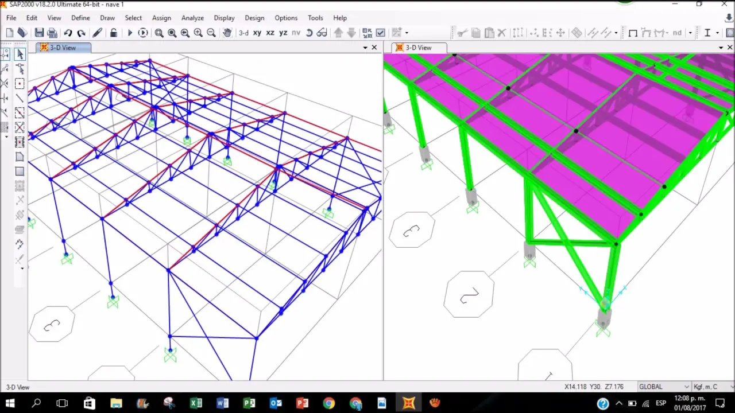Open the Analyze menu
Image resolution: width=735 pixels, height=413 pixels.
[193, 18]
